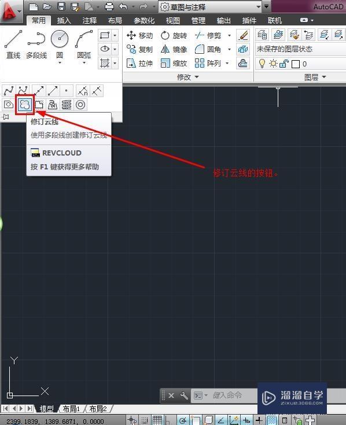
Task: Click the Hatch tool icon
Action: coord(105,64)
